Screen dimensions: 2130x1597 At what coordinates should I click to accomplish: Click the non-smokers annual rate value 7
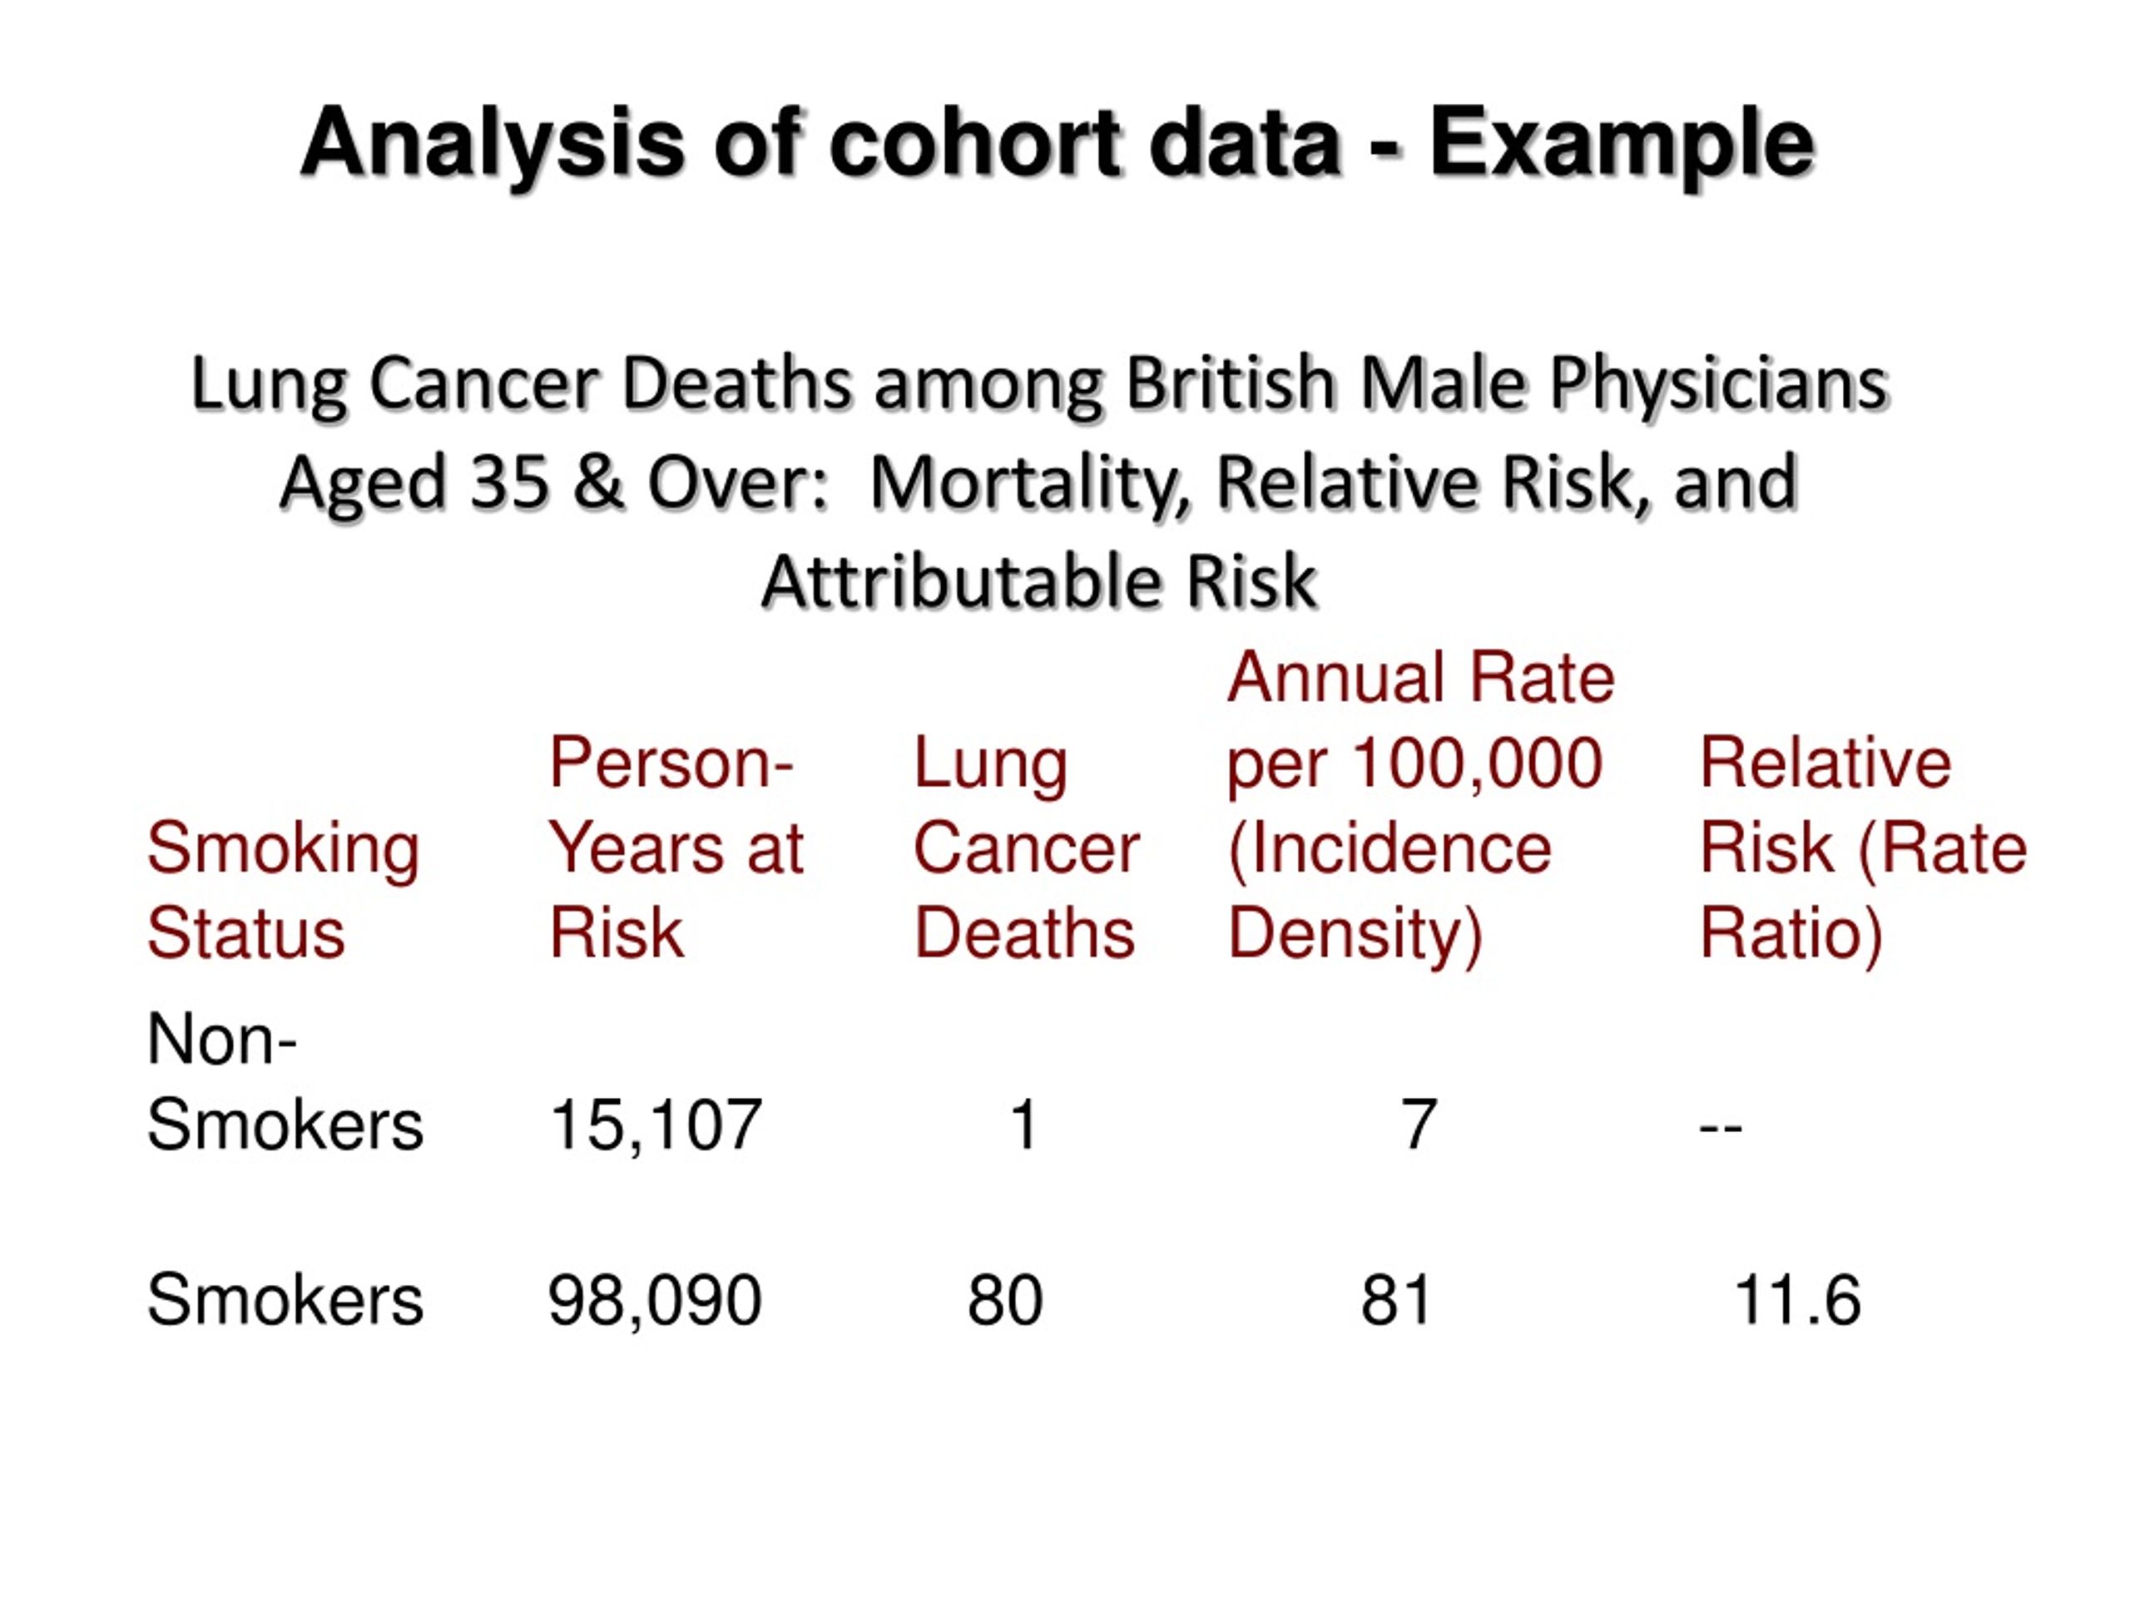pyautogui.click(x=1419, y=1125)
